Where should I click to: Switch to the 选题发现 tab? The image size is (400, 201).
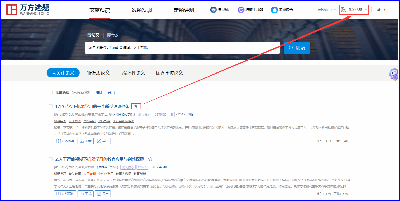(141, 10)
